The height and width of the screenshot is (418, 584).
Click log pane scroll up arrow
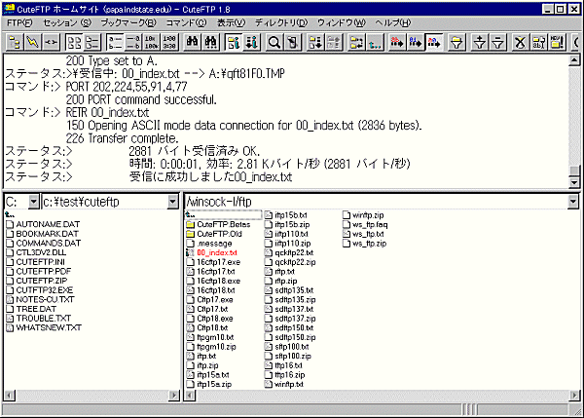574,60
